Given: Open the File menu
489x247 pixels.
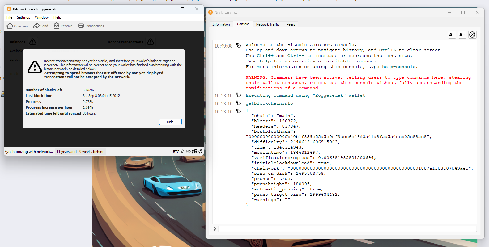Looking at the screenshot, I should point(9,17).
